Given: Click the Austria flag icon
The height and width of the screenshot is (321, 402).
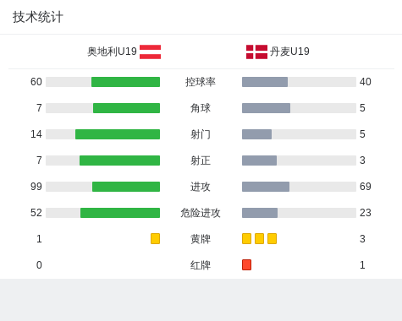Looking at the screenshot, I should tap(150, 52).
